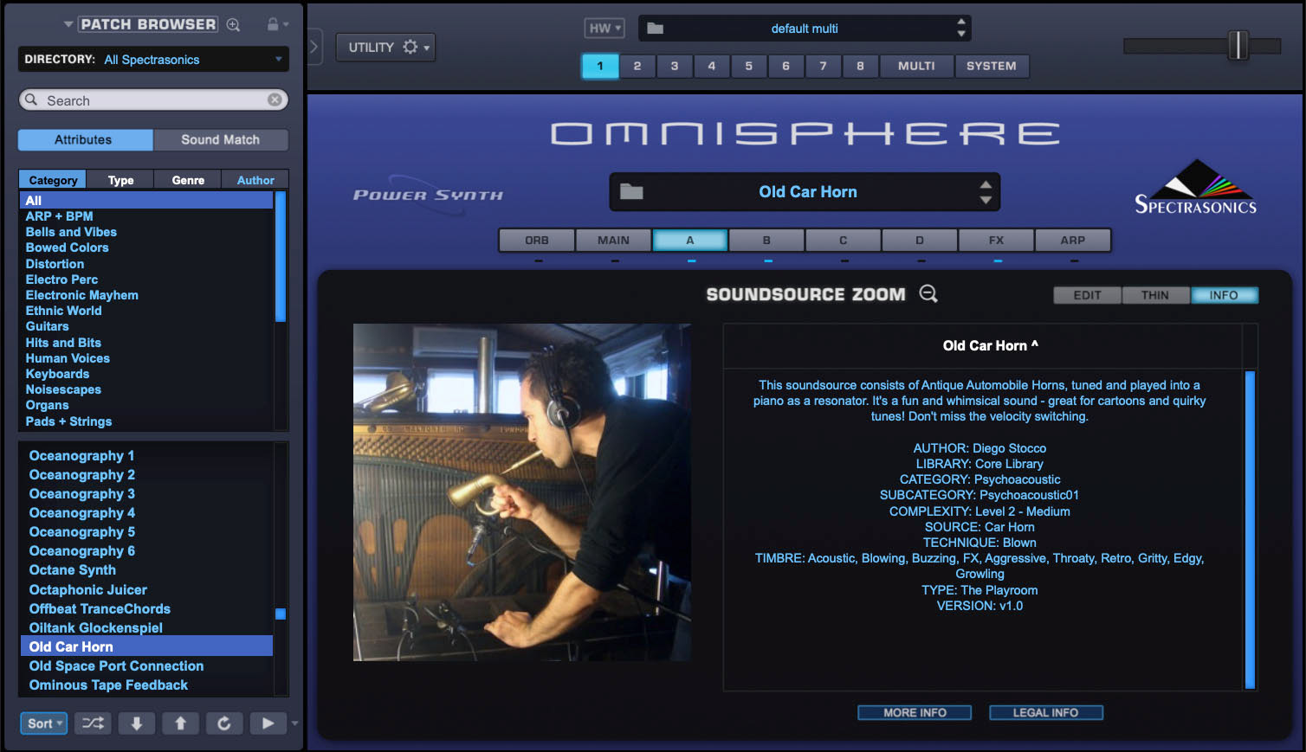Switch to the ORB tab
1306x752 pixels.
point(537,240)
